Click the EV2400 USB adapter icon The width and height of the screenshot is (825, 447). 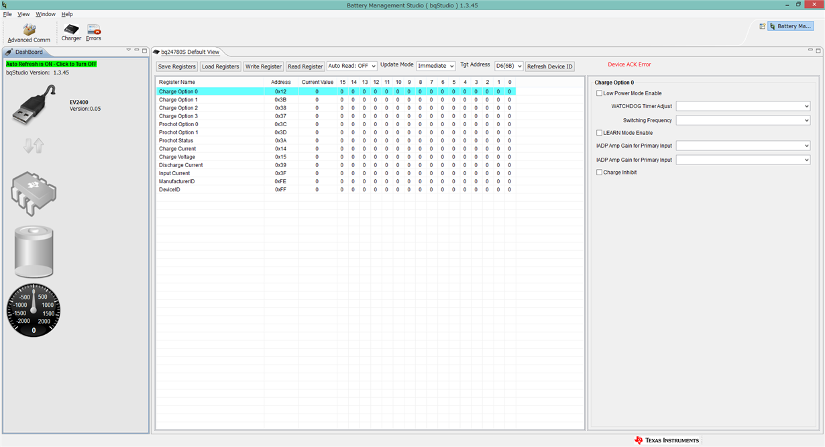(x=35, y=104)
